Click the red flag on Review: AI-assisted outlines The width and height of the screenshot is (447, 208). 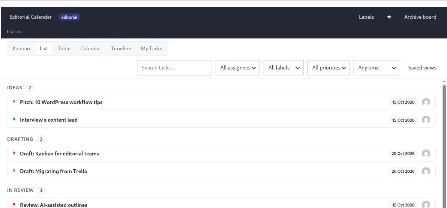(14, 205)
